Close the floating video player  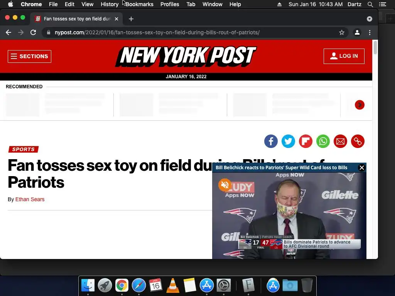(x=362, y=168)
